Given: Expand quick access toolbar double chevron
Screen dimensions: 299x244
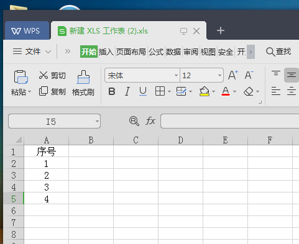Looking at the screenshot, I should 68,52.
